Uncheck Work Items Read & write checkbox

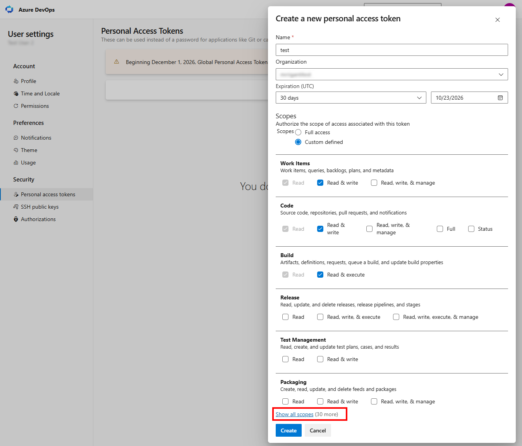point(320,183)
